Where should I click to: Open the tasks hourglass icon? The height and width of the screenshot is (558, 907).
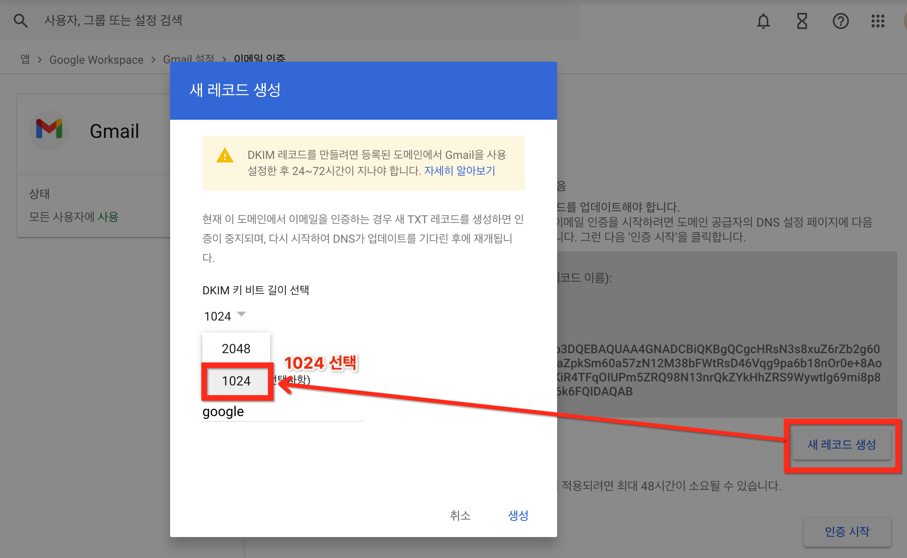(x=802, y=21)
